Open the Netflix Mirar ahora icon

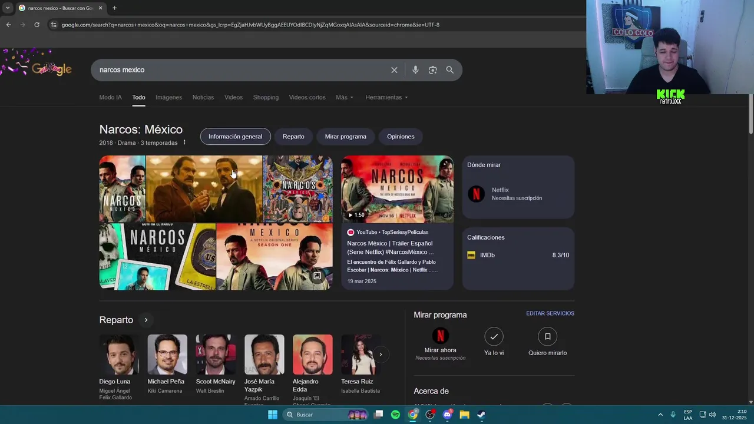click(x=440, y=336)
